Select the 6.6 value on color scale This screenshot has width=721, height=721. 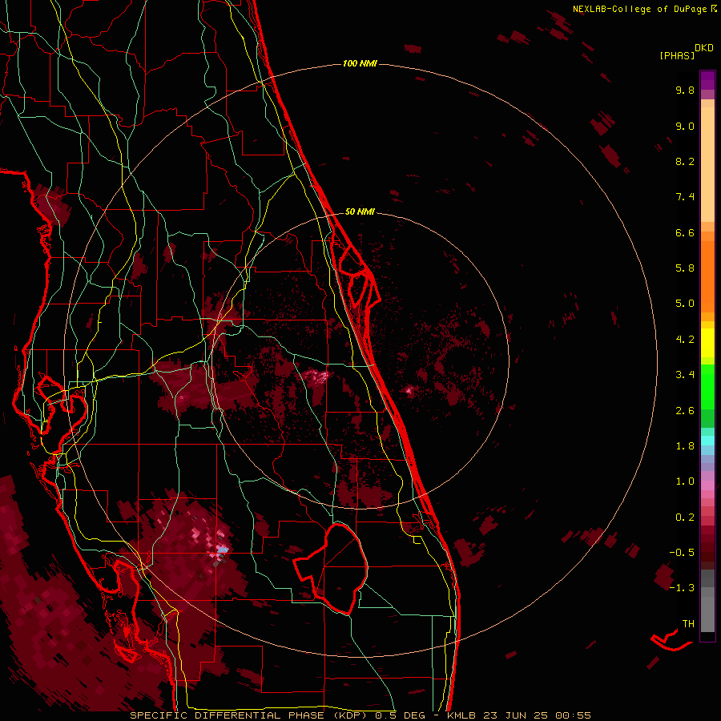[x=685, y=232]
